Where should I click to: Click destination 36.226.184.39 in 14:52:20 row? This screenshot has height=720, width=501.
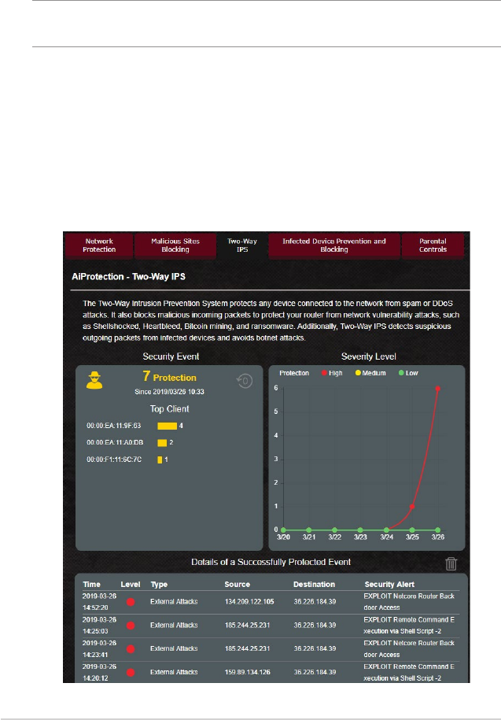315,601
